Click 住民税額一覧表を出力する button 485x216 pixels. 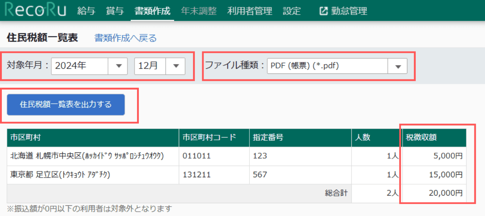tap(66, 105)
